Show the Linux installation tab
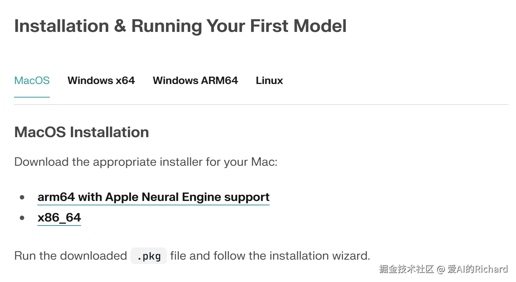 coord(269,81)
